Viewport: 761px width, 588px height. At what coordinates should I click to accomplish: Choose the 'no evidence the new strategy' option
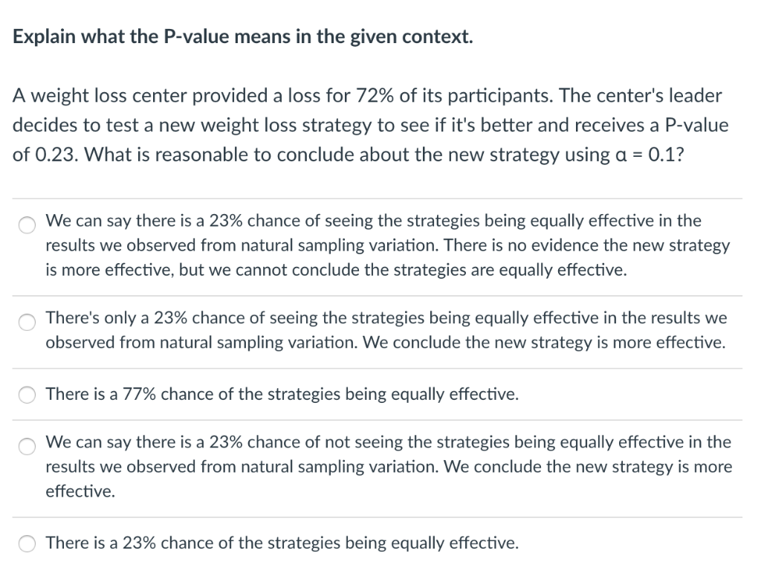click(27, 224)
